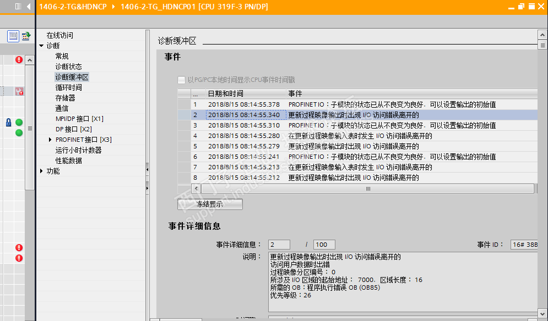Click the horizontal scrollbar thumb under event table
This screenshot has height=321, width=548.
[368, 189]
